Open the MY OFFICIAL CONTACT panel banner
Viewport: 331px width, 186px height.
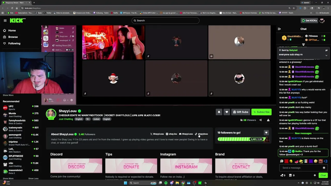pos(241,166)
